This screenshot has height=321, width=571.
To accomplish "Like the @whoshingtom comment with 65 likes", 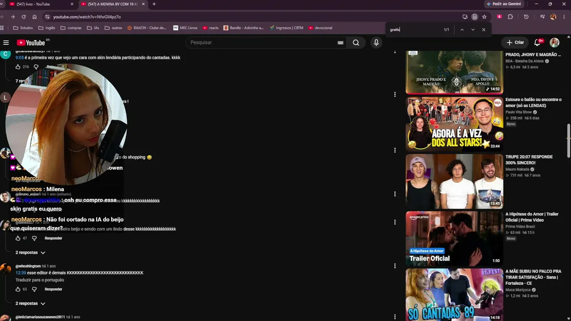I will click(18, 289).
